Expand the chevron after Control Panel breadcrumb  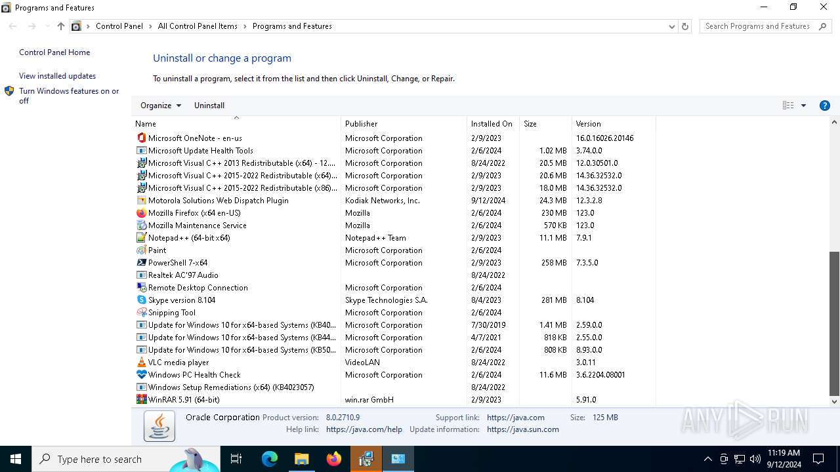click(x=150, y=26)
